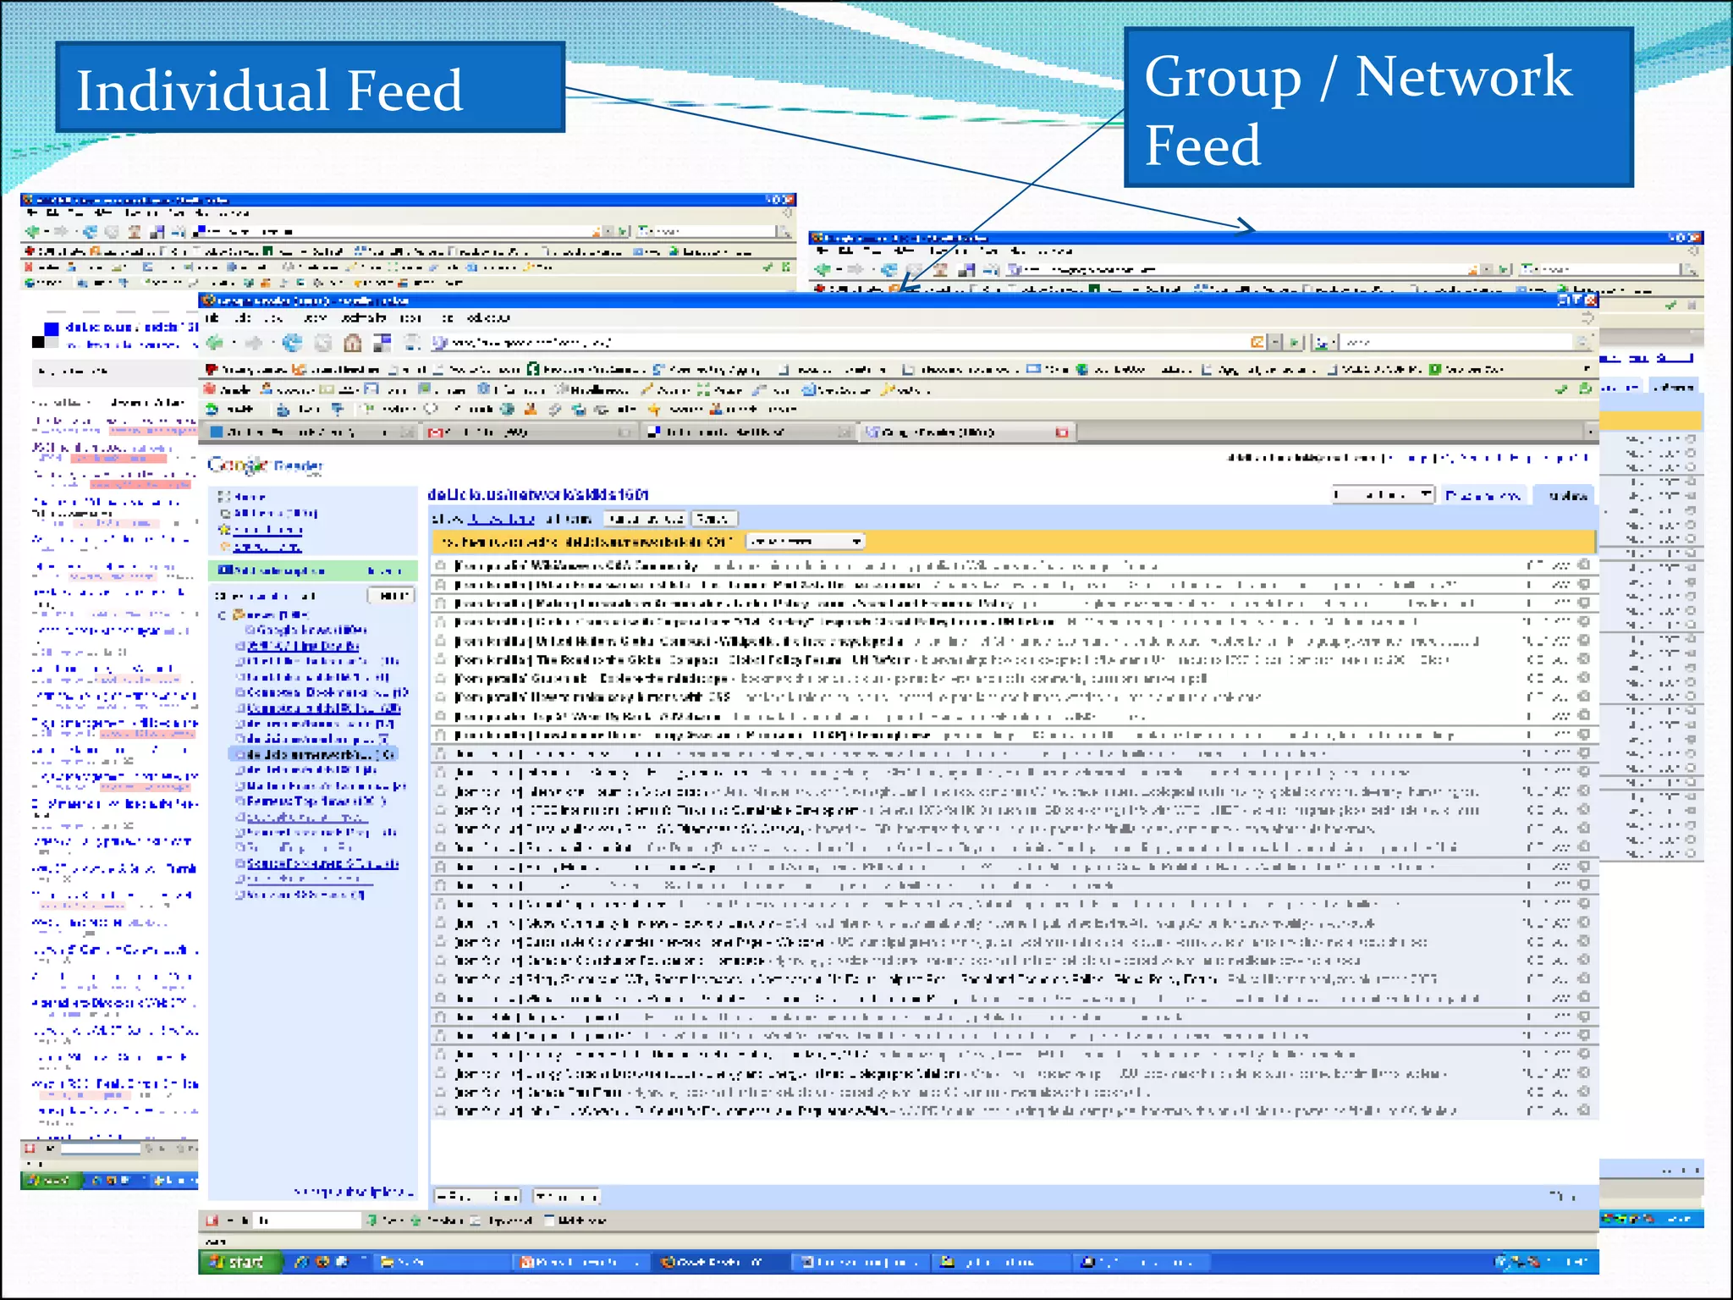Click the front window search field
The image size is (1733, 1300).
point(1455,342)
